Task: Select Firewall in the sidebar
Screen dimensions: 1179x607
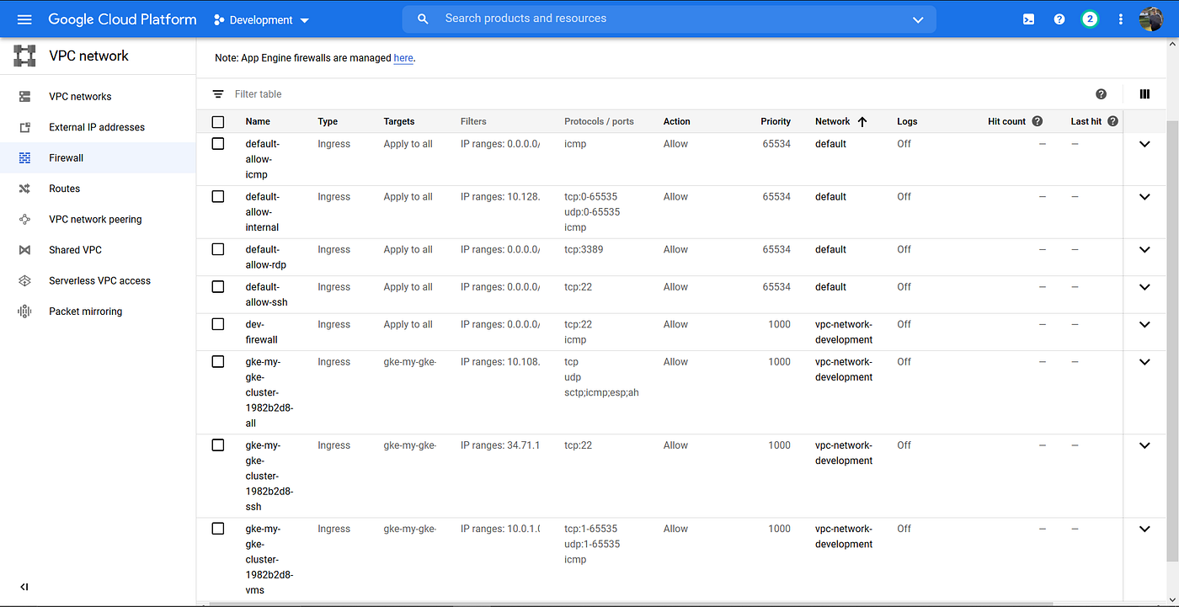Action: [x=98, y=158]
